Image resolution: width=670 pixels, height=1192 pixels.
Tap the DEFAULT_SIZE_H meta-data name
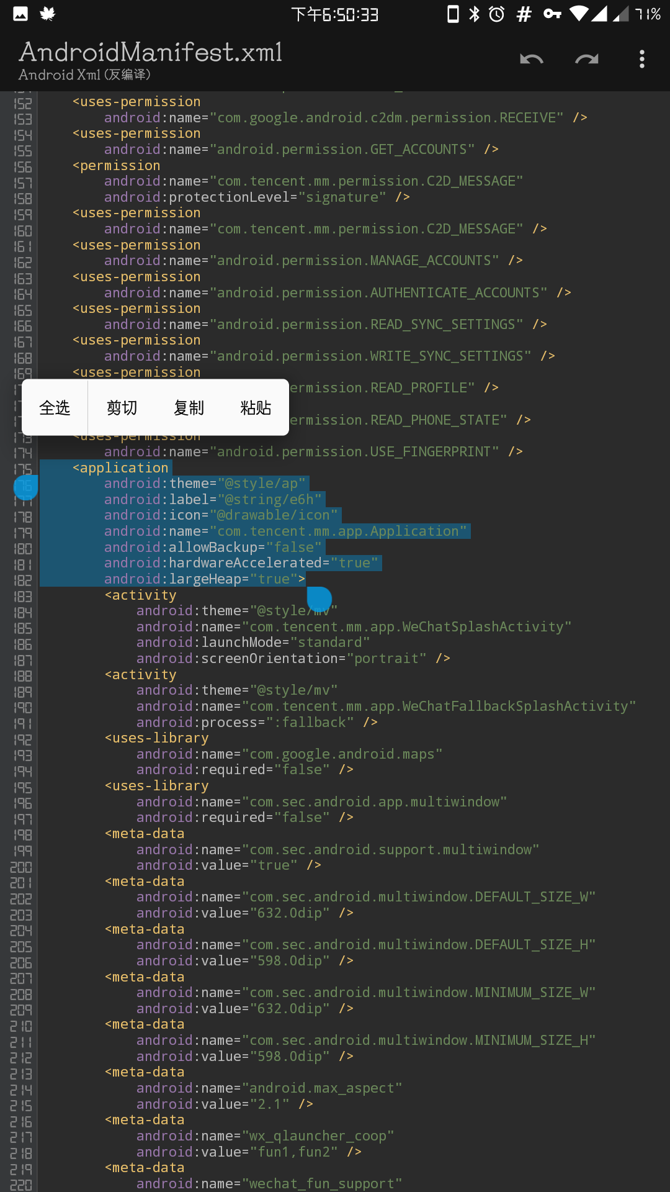pyautogui.click(x=366, y=945)
